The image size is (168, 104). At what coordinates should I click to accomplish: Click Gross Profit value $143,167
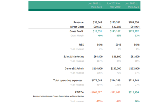(x=115, y=31)
